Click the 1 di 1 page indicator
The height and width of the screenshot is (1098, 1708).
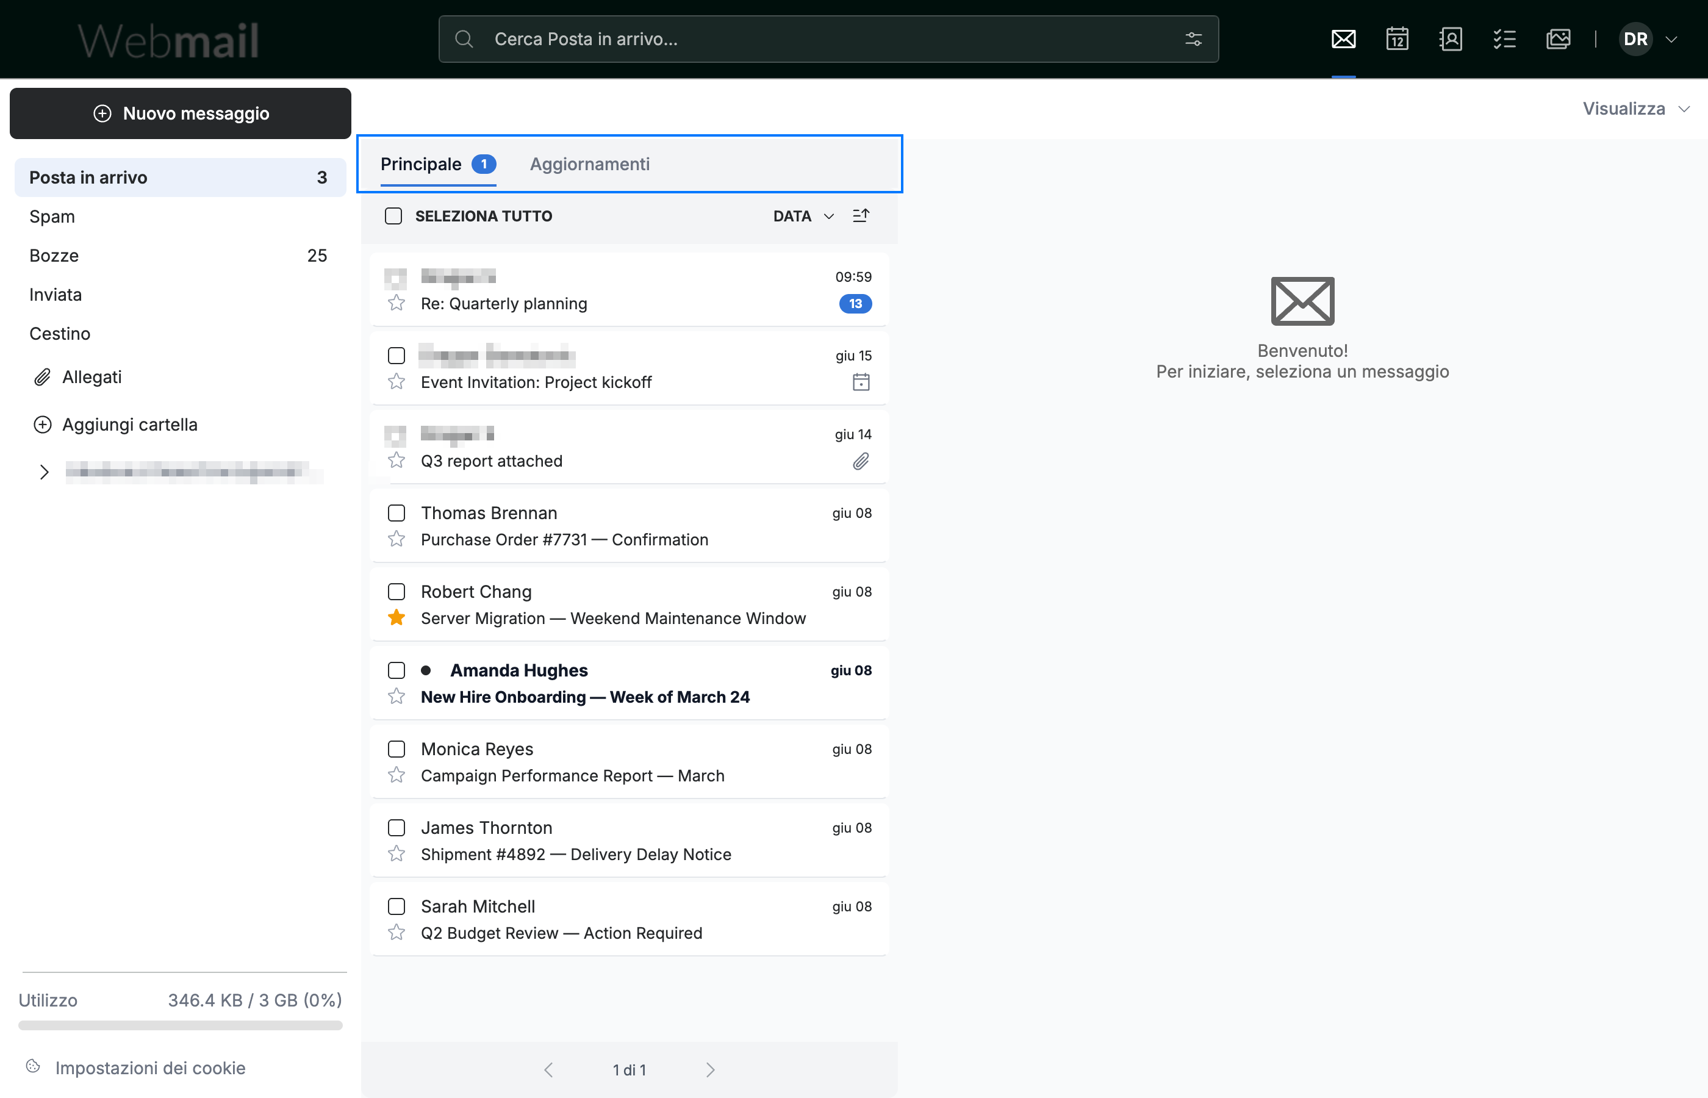pyautogui.click(x=630, y=1069)
